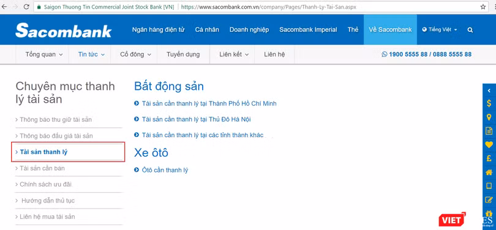This screenshot has width=496, height=230.
Task: Click the browser forward arrow
Action: point(15,7)
